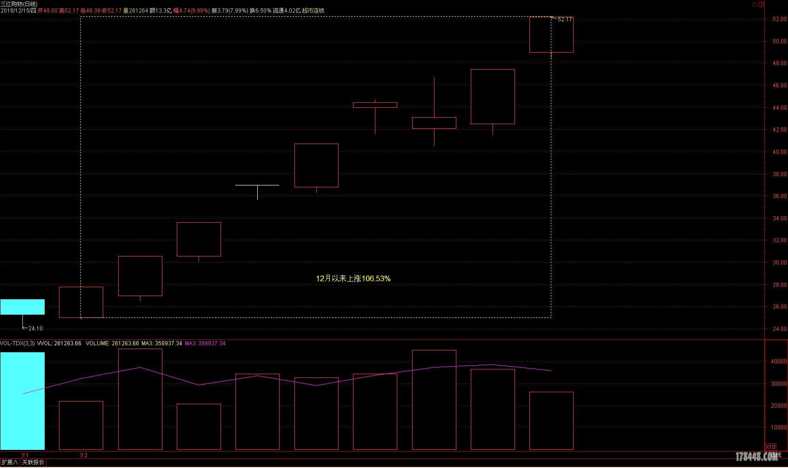The image size is (788, 468).
Task: Click the 40.00 price axis label
Action: [780, 152]
